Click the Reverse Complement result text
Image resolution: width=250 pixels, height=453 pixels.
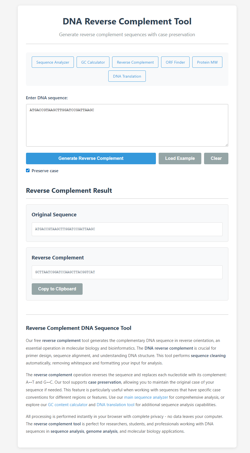(x=65, y=272)
